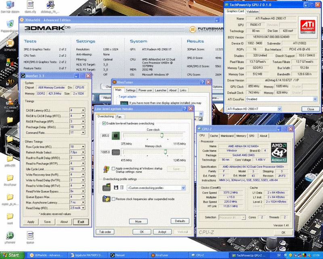Open the Read/Write Queue Bypass dropdown
This screenshot has height=259, width=323.
point(83,191)
